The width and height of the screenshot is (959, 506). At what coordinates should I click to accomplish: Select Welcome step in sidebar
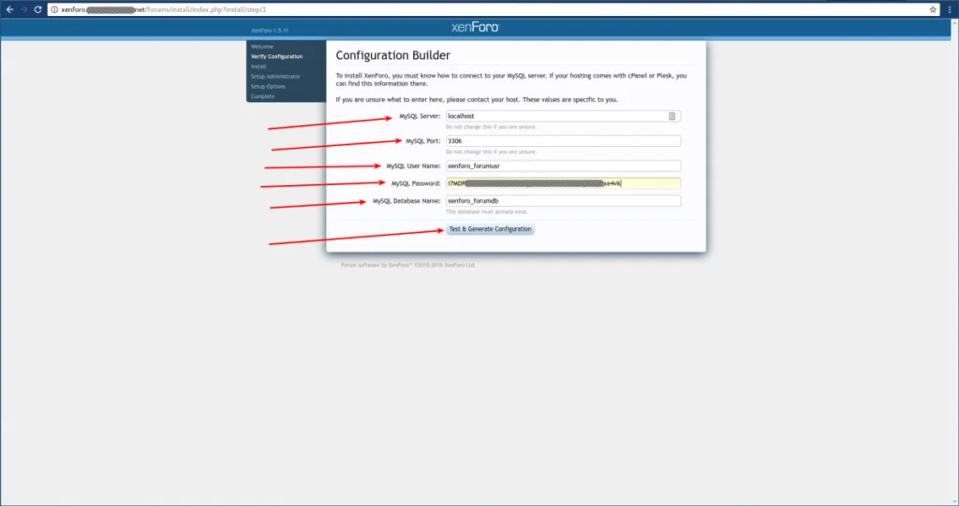(x=262, y=47)
